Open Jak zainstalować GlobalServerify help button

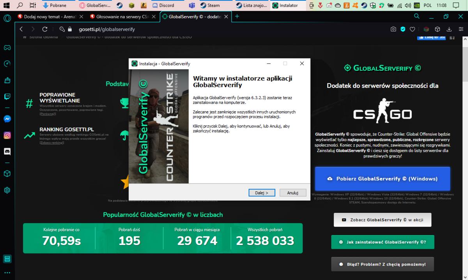(x=383, y=242)
